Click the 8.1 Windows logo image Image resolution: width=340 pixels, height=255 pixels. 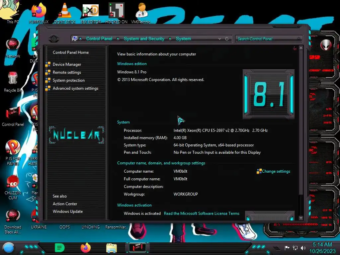[268, 94]
